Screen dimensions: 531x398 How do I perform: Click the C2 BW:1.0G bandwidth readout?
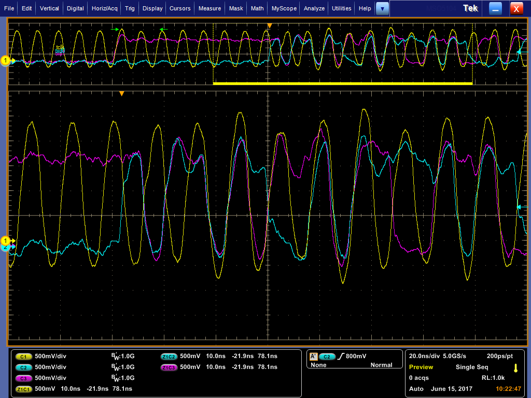coord(122,367)
